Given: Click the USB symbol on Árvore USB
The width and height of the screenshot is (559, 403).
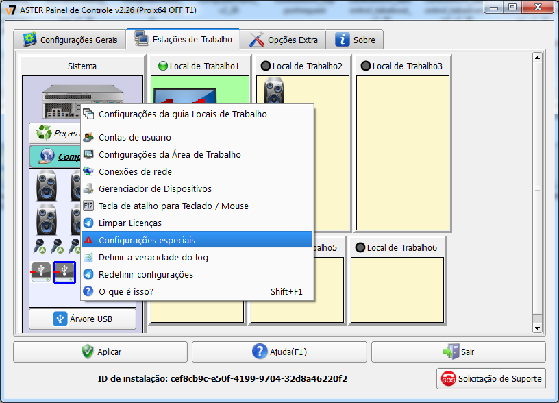Looking at the screenshot, I should pyautogui.click(x=60, y=319).
